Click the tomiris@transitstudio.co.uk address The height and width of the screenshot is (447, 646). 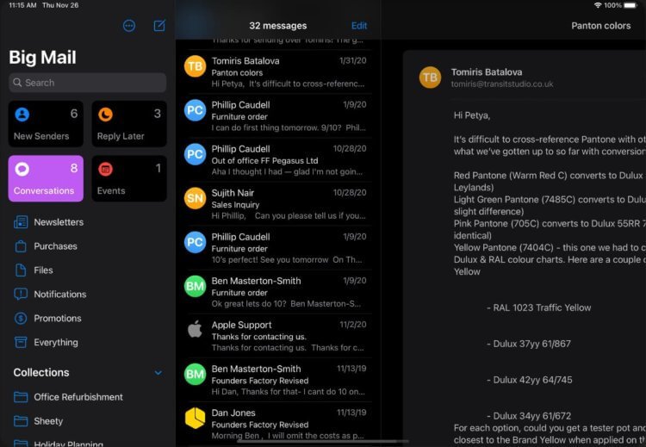click(502, 84)
